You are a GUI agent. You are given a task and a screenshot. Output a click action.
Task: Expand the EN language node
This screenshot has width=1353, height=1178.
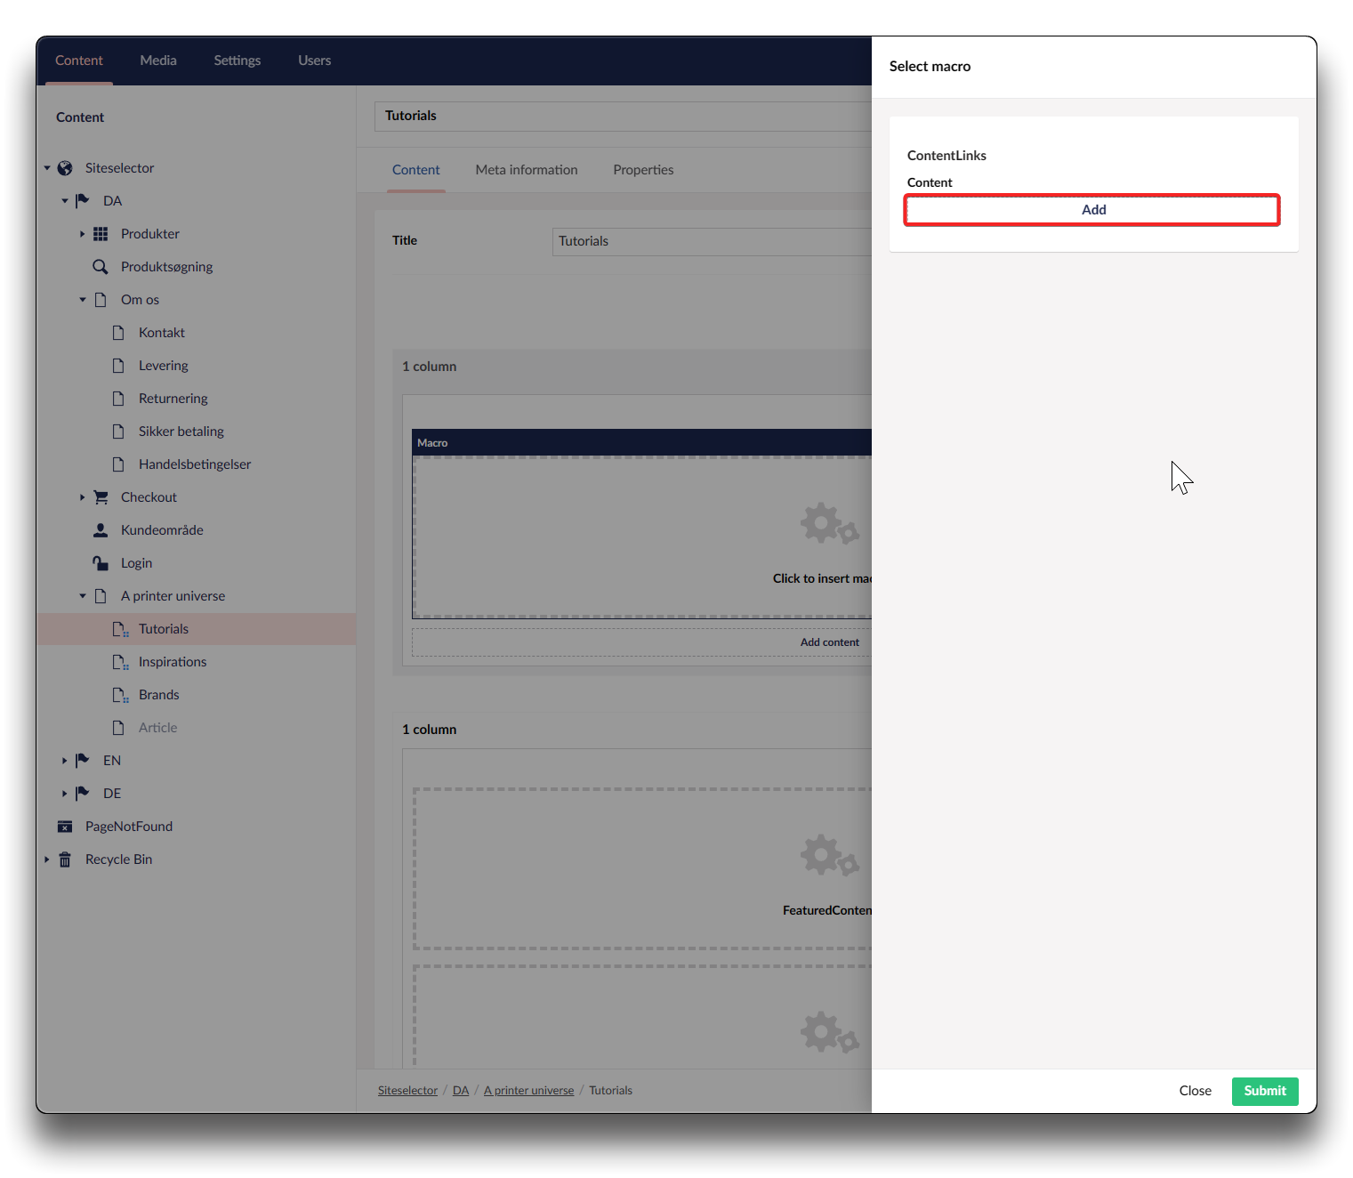pos(64,761)
